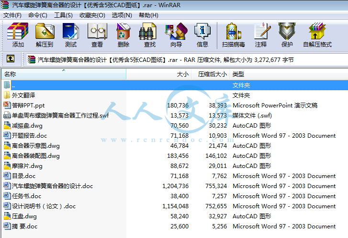The height and width of the screenshot is (238, 348).
Task: Open the 帮助(H) menu
Action: [x=148, y=15]
